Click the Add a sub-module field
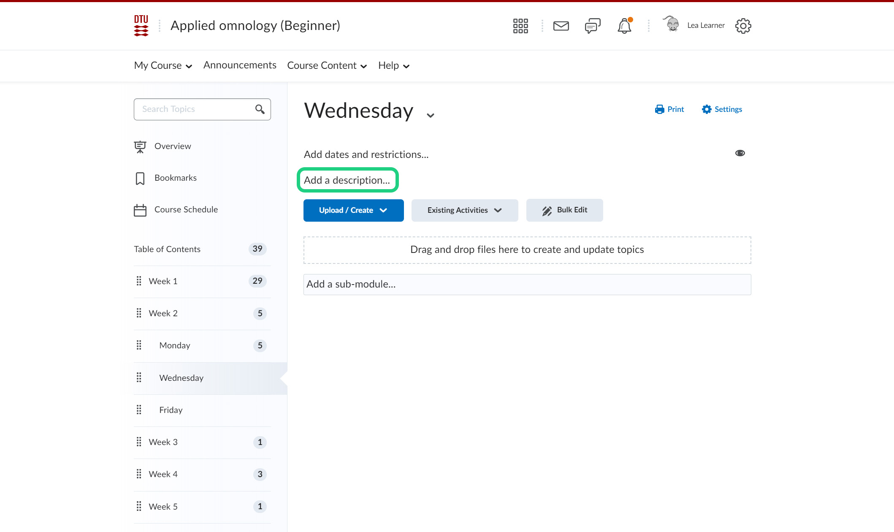The image size is (894, 532). [527, 285]
